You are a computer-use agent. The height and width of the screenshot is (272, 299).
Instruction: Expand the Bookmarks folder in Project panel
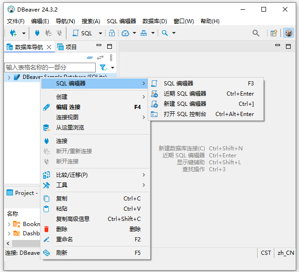click(9, 224)
